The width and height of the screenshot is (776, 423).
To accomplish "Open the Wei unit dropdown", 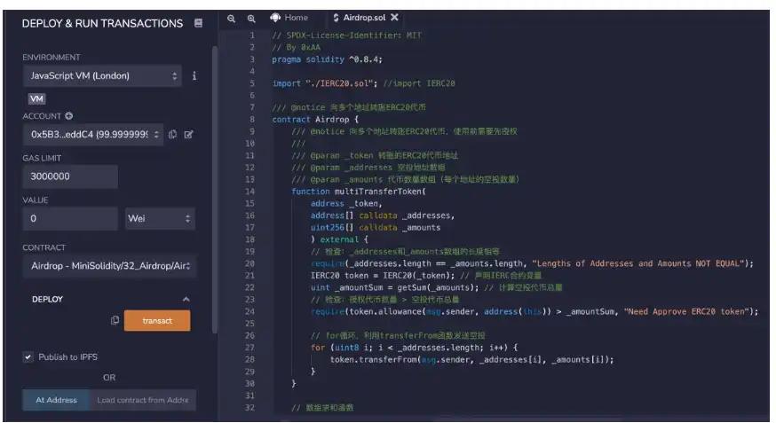I will (160, 218).
